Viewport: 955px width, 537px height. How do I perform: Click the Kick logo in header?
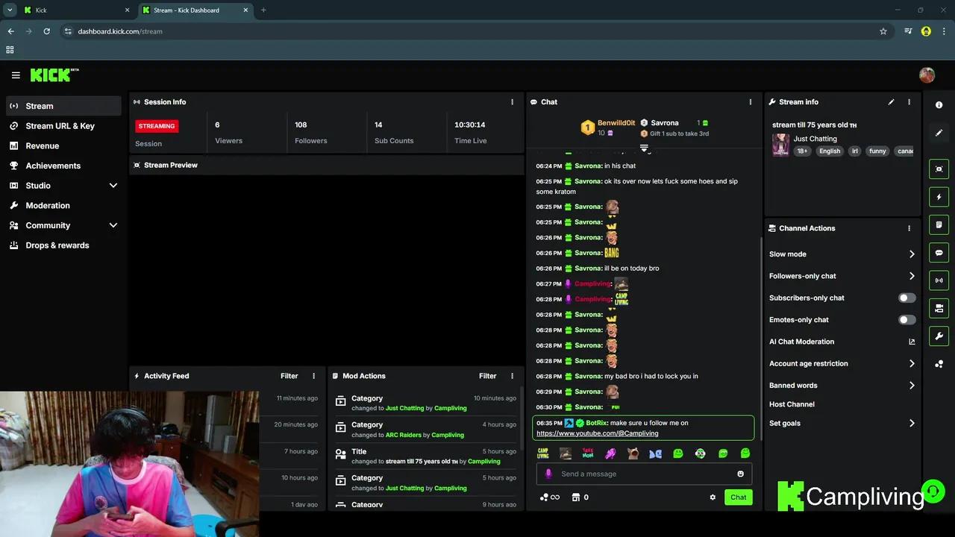tap(54, 75)
